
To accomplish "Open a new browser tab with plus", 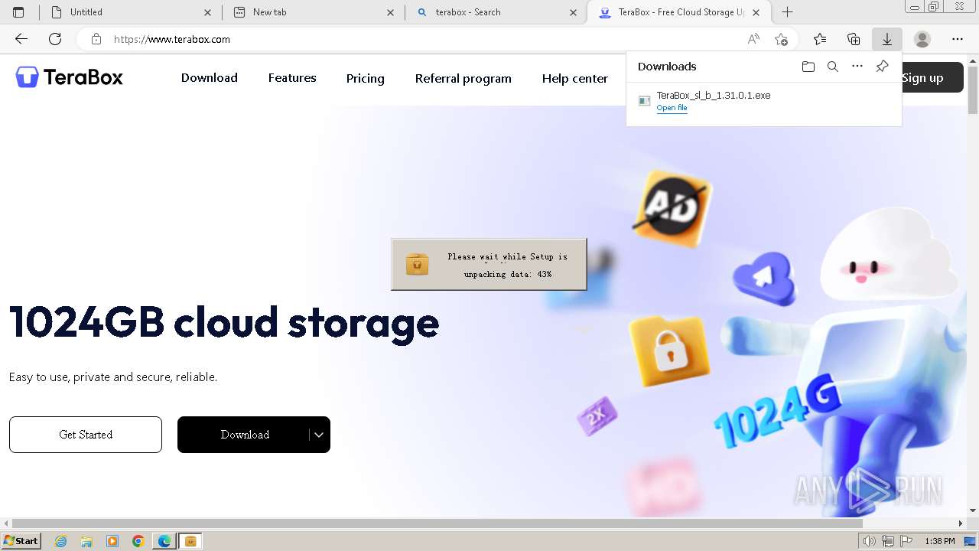I will coord(788,12).
